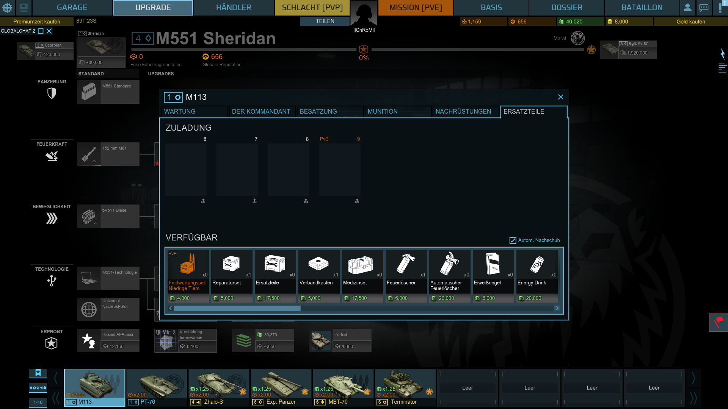Open the 6V51T Diesel engine module
The width and height of the screenshot is (728, 409).
coord(108,216)
